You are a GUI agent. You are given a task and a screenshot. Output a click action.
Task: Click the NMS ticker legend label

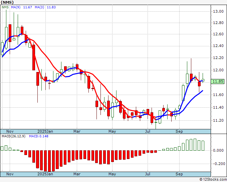[5, 7]
